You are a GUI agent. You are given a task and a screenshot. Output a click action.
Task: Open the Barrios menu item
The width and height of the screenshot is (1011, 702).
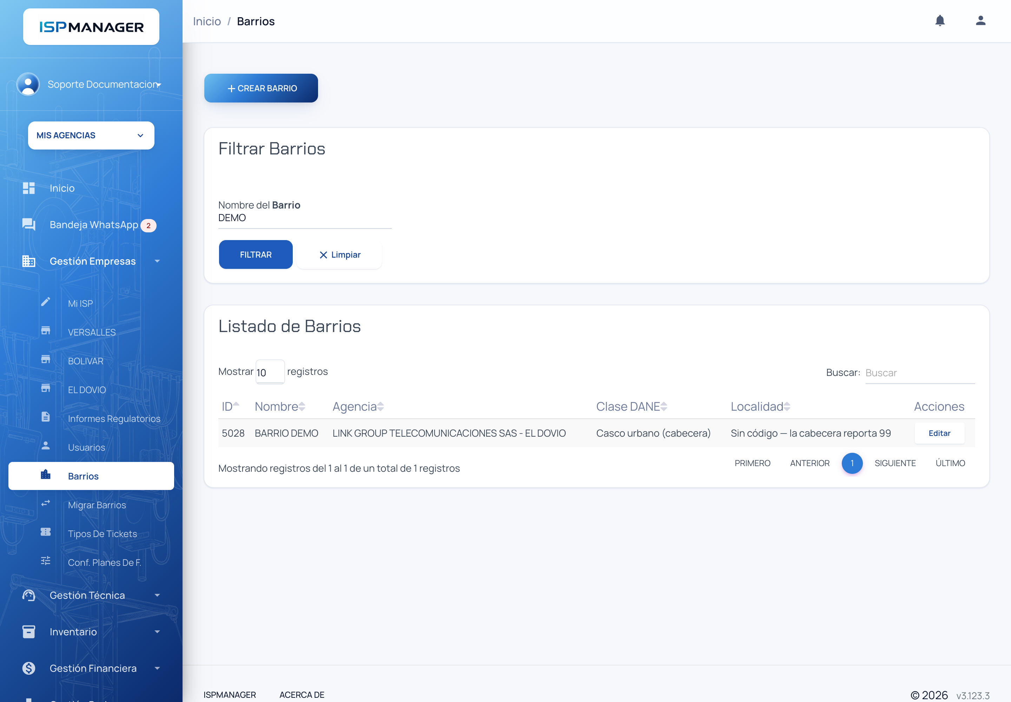91,476
